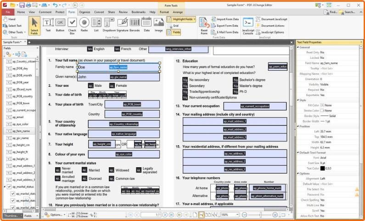The image size is (365, 221).
Task: Select the Male checkbox field
Action: (x=90, y=86)
